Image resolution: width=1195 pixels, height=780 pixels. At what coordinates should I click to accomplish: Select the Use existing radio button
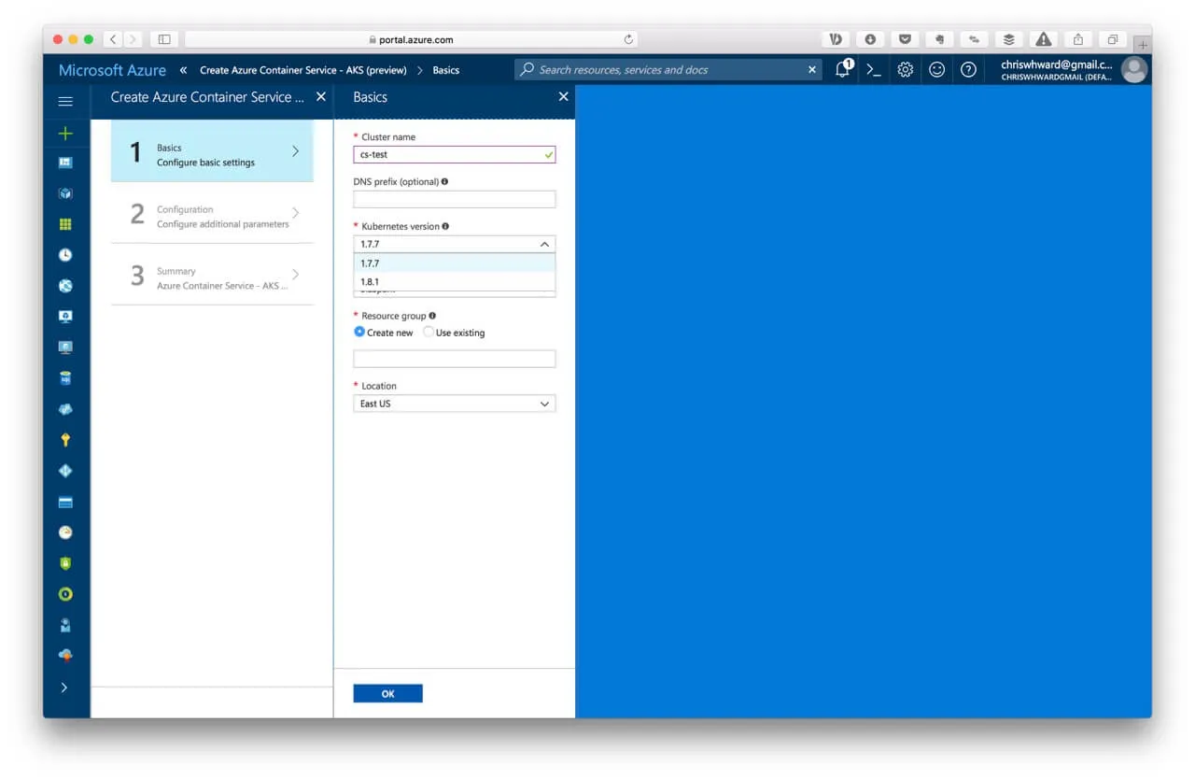pyautogui.click(x=429, y=332)
